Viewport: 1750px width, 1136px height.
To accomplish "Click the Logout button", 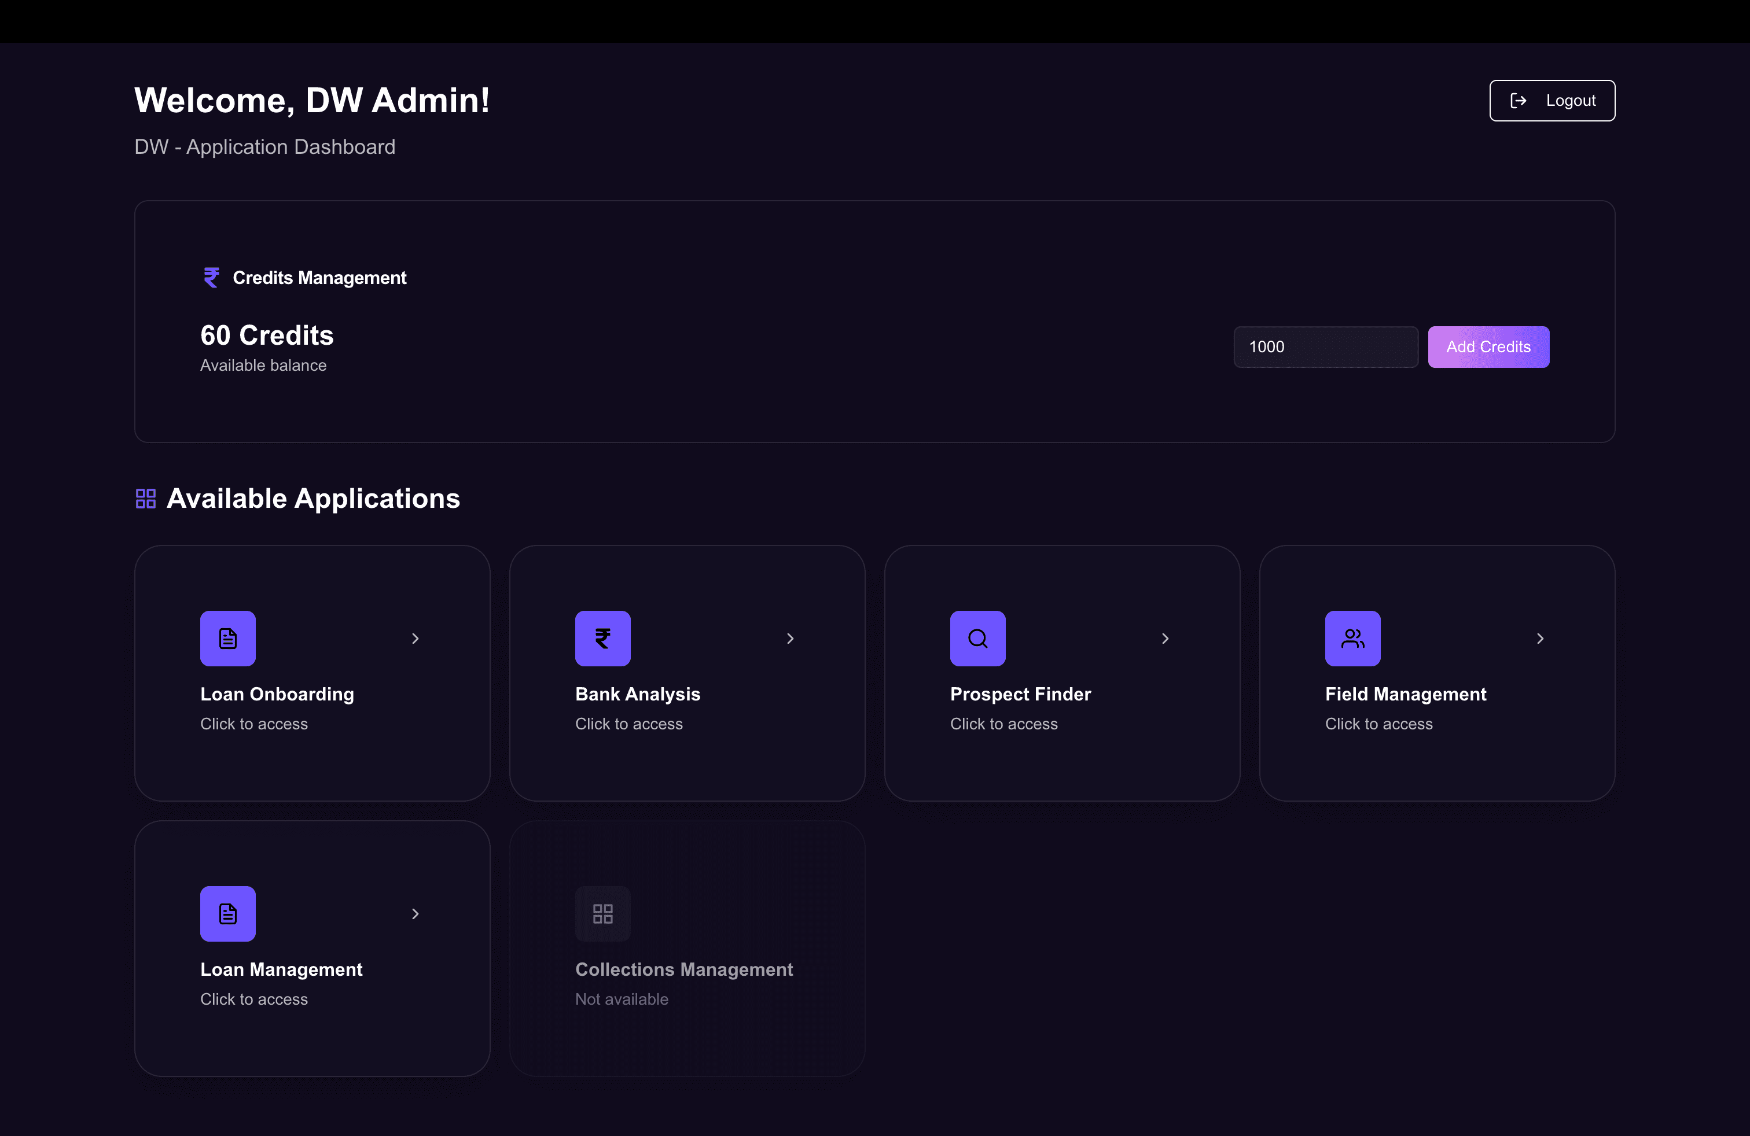I will click(x=1552, y=100).
